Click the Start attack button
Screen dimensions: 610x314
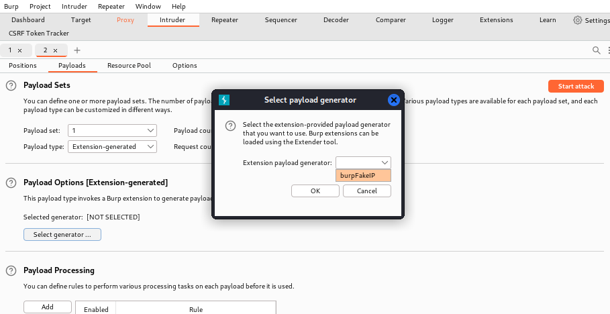576,86
